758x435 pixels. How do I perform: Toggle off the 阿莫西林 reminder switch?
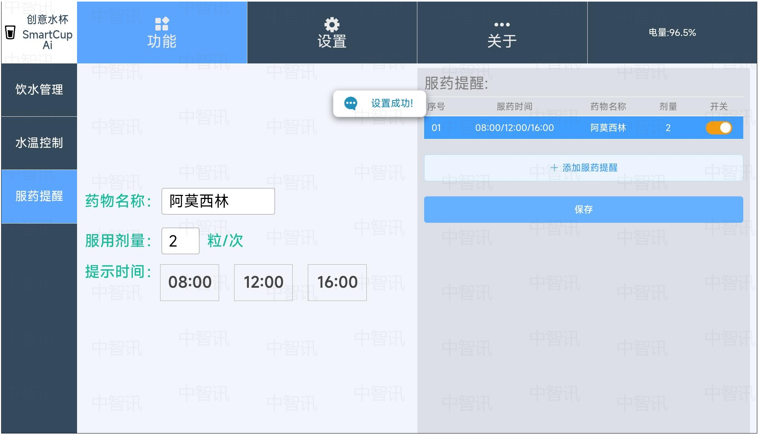point(719,128)
